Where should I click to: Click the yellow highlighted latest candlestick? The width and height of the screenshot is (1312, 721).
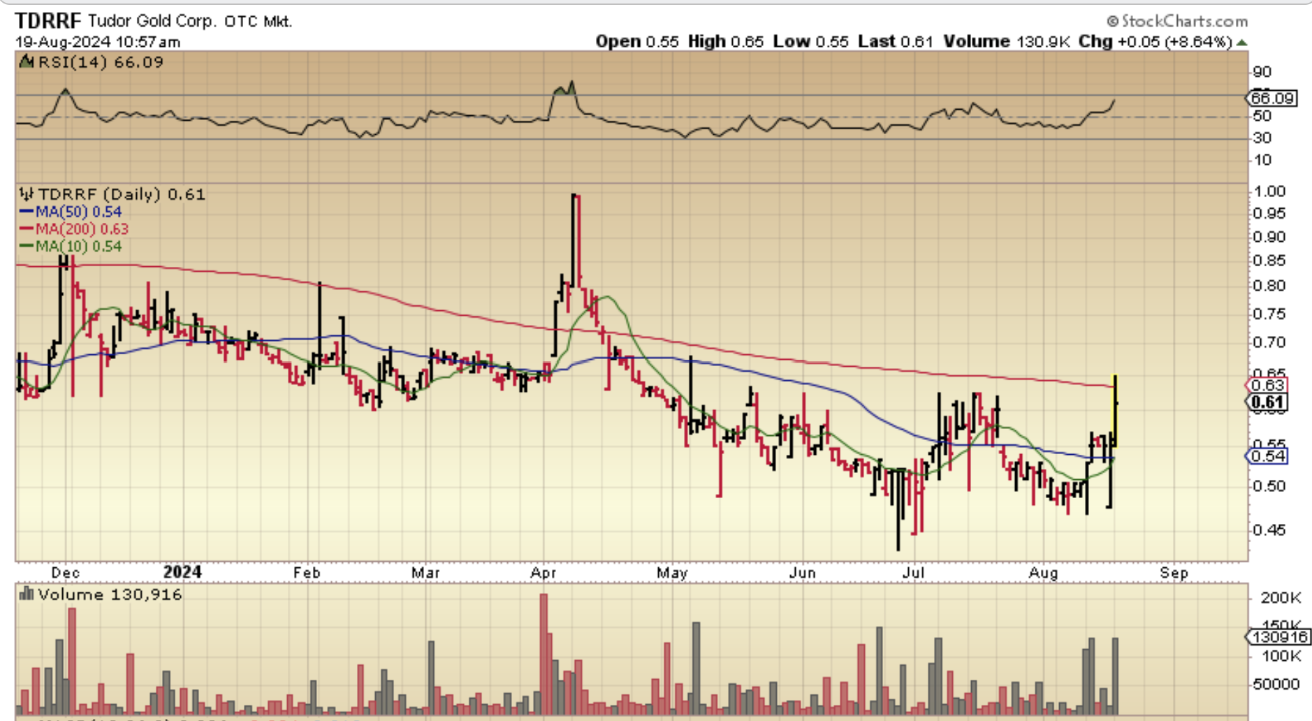pos(1115,412)
